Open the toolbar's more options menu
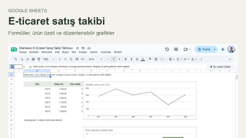Screen dimensions: 246x138 click(x=201, y=59)
